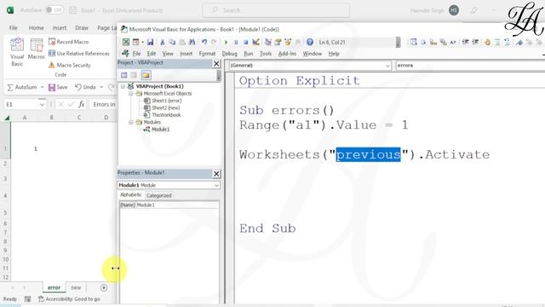
Task: Open the Excel Home ribbon tab
Action: 36,27
